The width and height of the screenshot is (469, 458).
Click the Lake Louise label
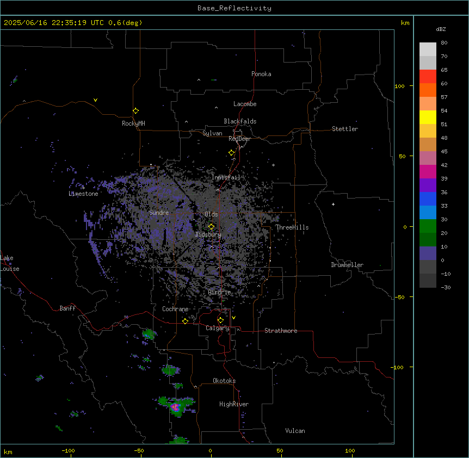tap(10, 263)
